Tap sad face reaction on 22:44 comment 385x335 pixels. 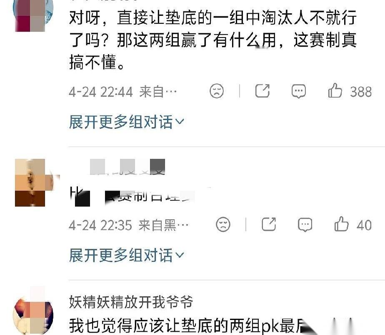217,91
